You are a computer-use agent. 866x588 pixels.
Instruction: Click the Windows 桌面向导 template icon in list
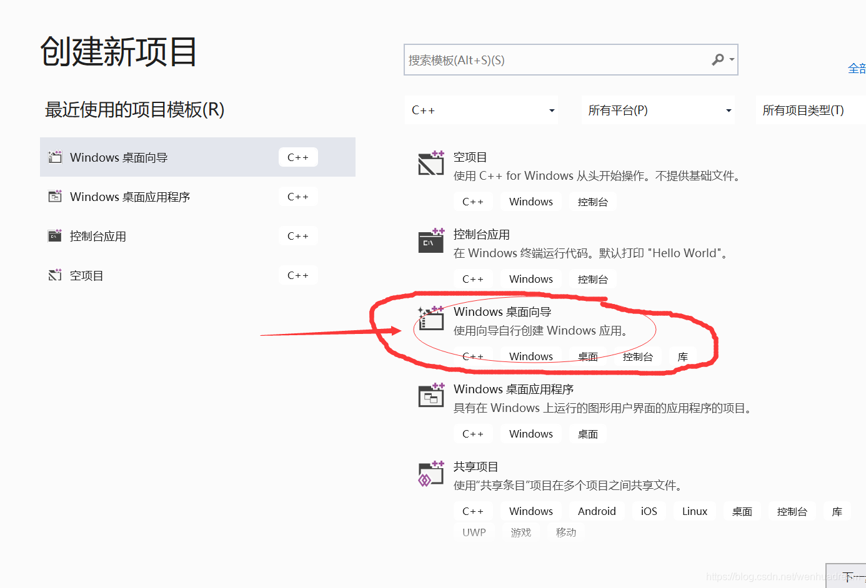tap(431, 318)
